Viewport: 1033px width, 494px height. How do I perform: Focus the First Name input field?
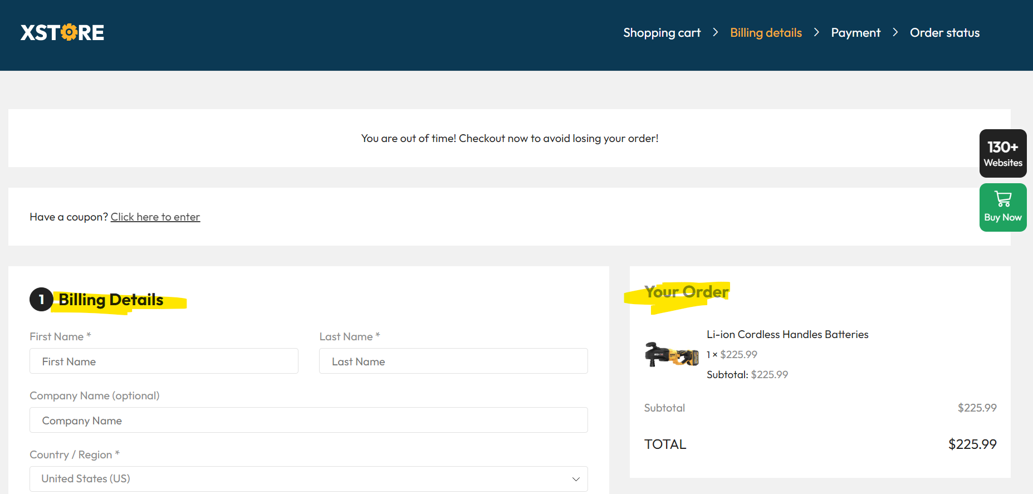point(164,361)
